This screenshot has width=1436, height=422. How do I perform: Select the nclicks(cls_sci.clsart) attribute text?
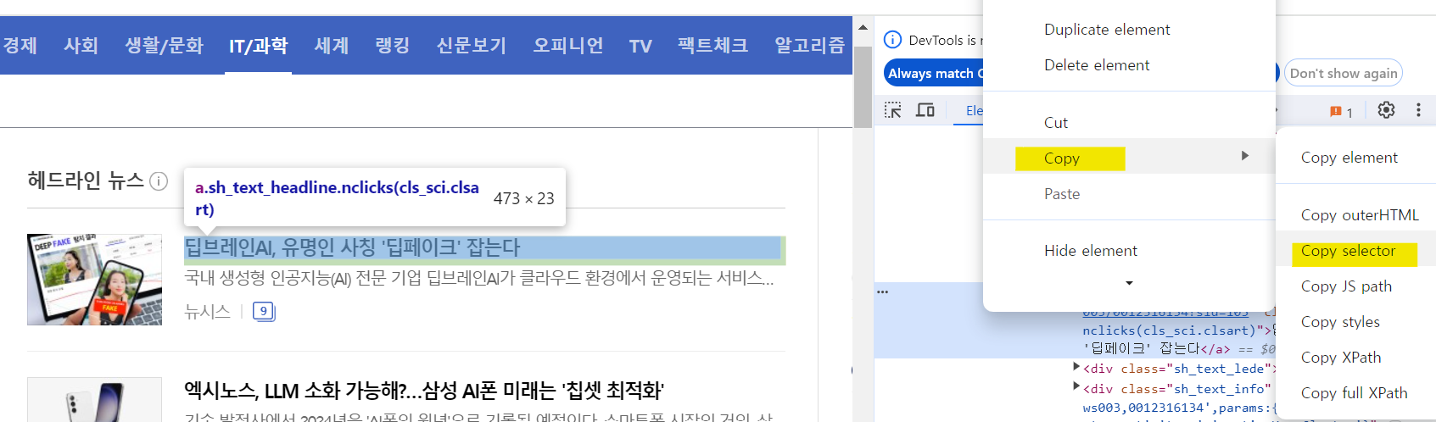point(1171,330)
